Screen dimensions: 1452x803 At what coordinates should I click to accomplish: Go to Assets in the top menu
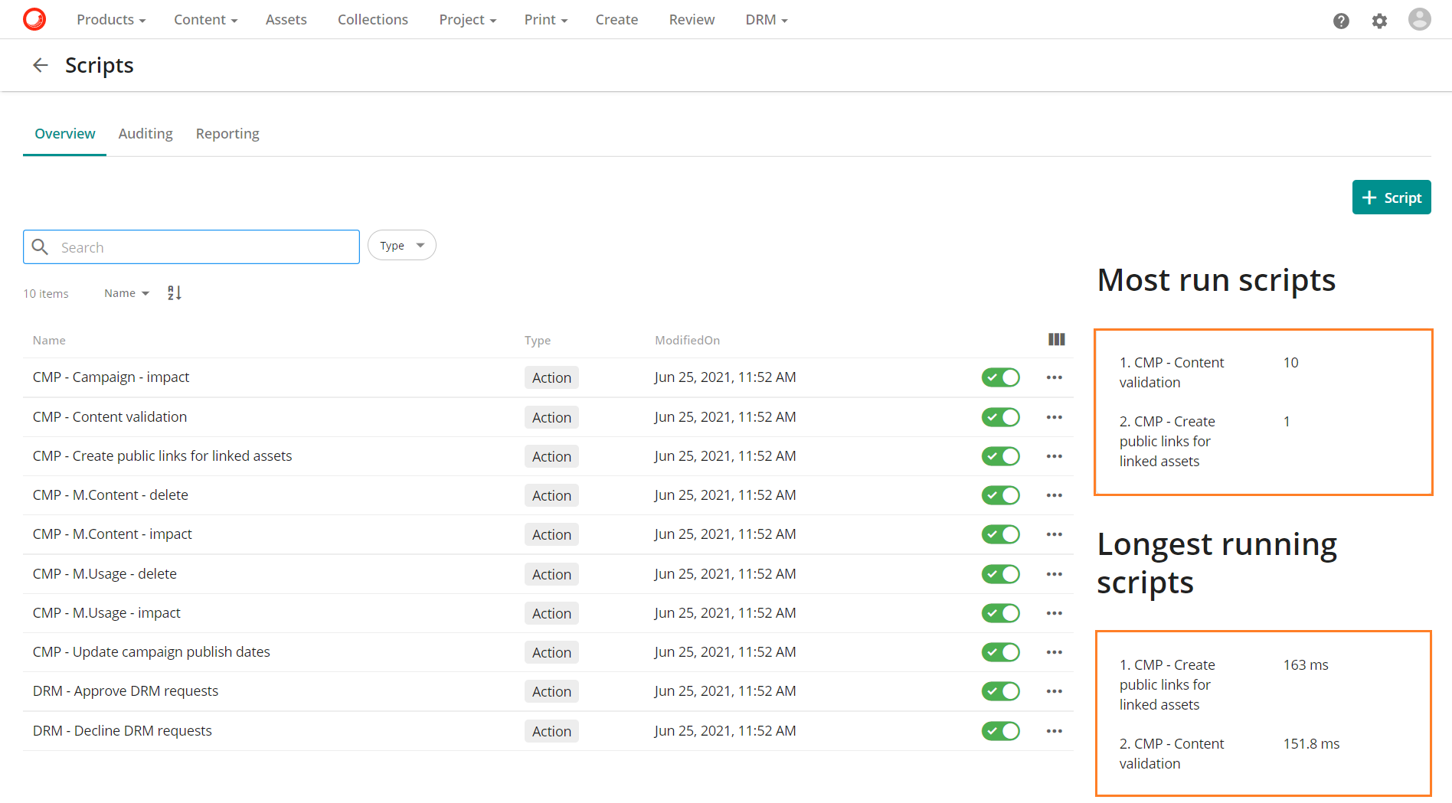(286, 20)
